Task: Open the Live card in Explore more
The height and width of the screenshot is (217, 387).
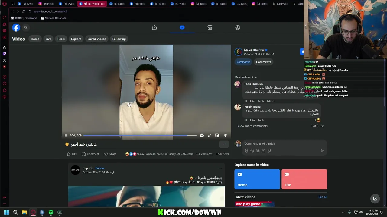Action: (x=304, y=179)
